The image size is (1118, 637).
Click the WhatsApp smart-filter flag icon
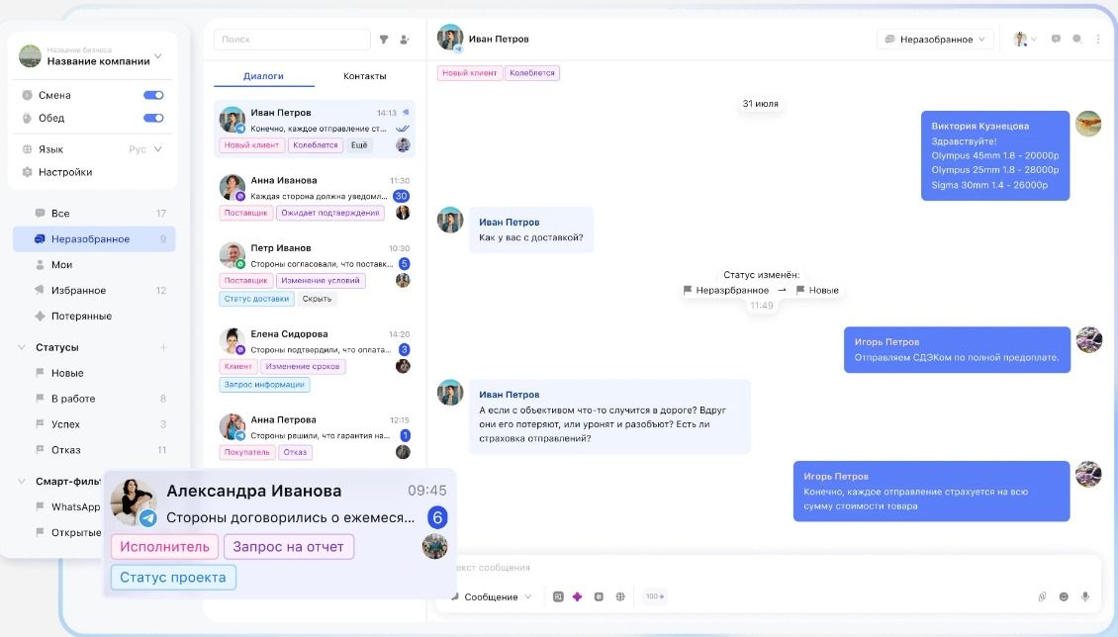(x=40, y=506)
